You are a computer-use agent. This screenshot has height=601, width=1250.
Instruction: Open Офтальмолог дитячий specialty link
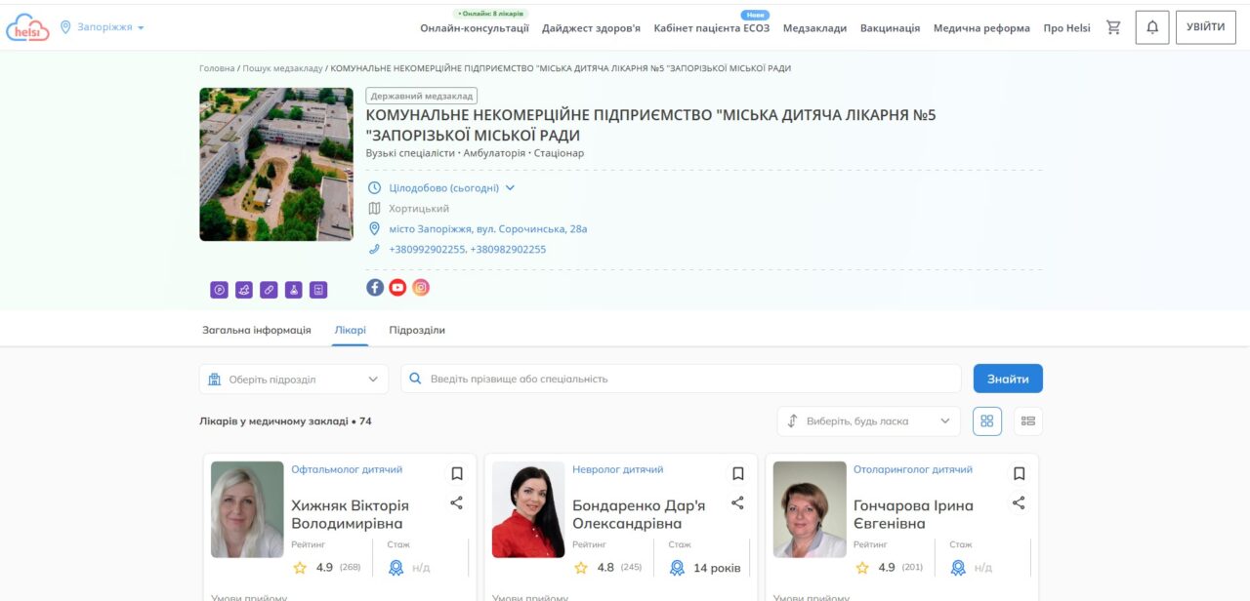click(x=347, y=469)
